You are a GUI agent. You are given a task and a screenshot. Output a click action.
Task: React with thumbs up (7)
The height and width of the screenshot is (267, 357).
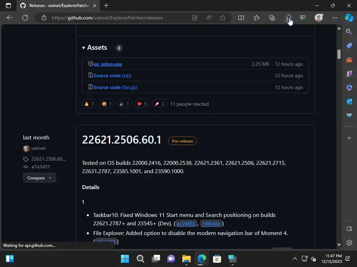pos(89,104)
